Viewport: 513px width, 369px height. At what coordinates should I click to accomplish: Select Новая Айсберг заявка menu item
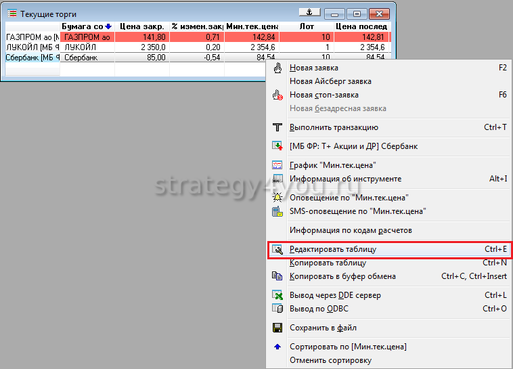[330, 81]
